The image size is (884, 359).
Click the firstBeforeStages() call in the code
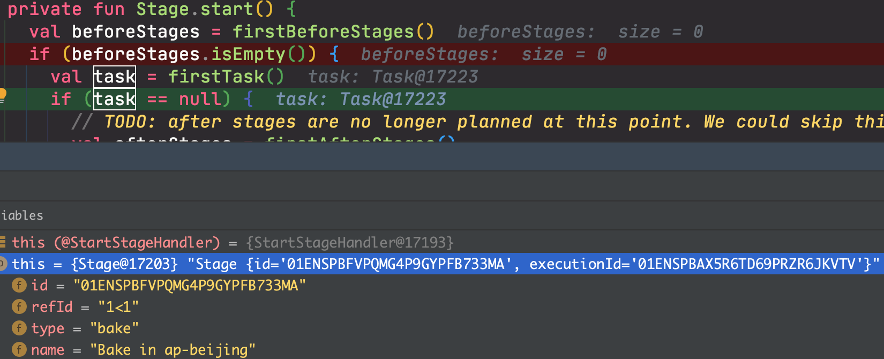tap(333, 32)
